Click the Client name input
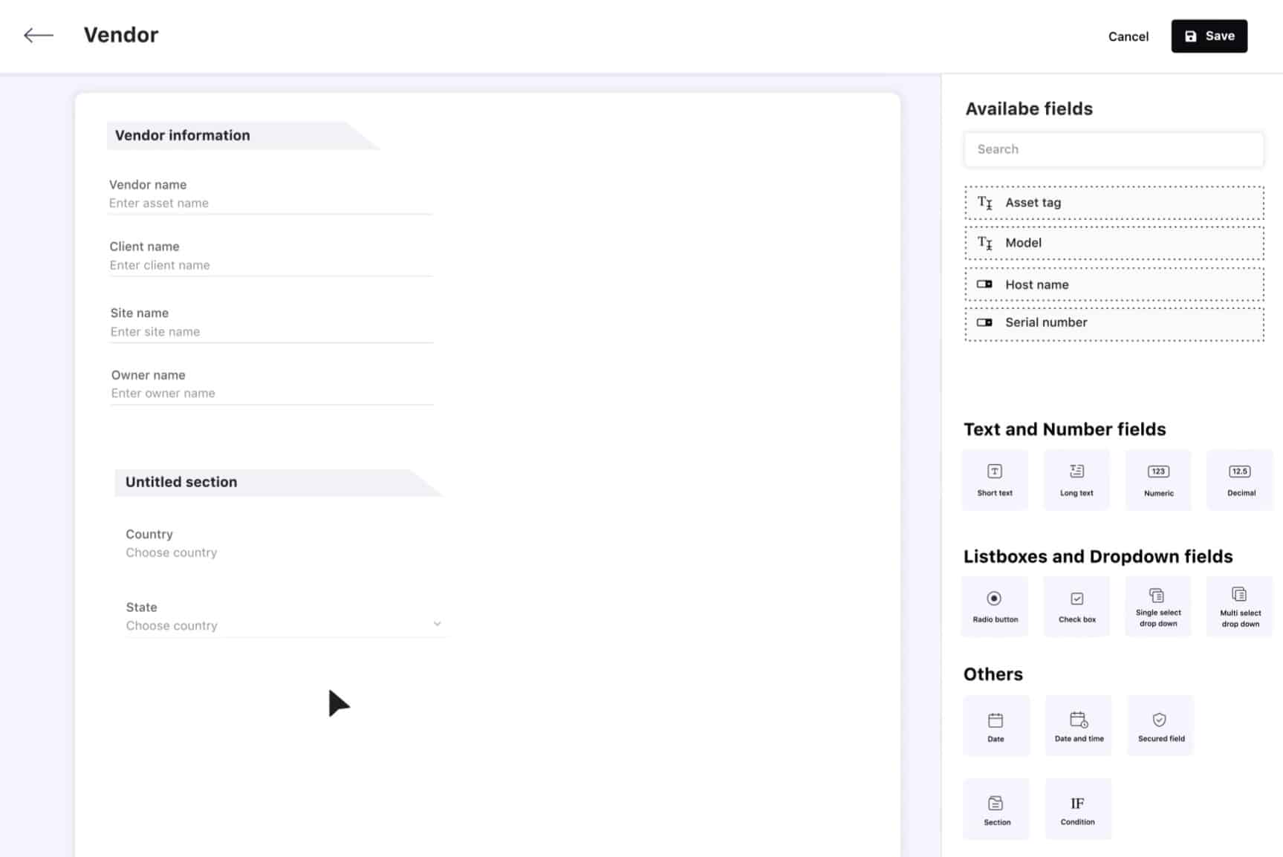 tap(270, 265)
